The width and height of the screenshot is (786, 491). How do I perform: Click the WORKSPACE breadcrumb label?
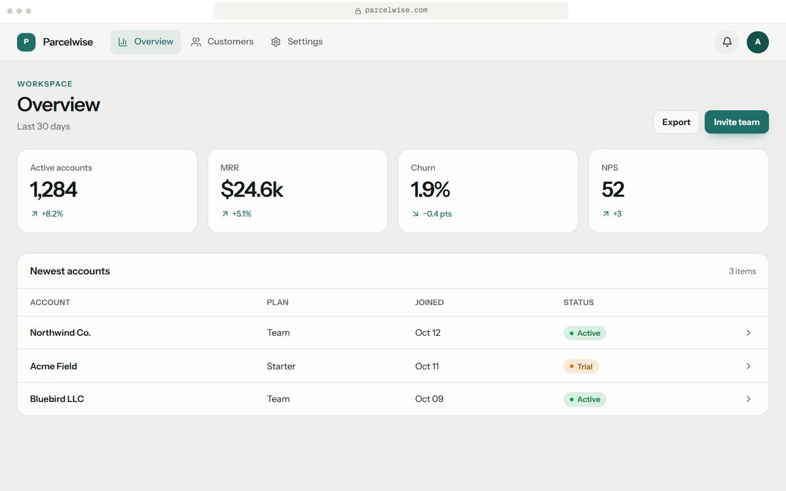[45, 84]
